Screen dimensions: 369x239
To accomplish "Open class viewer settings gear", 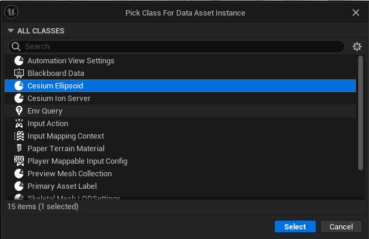I will tap(357, 47).
